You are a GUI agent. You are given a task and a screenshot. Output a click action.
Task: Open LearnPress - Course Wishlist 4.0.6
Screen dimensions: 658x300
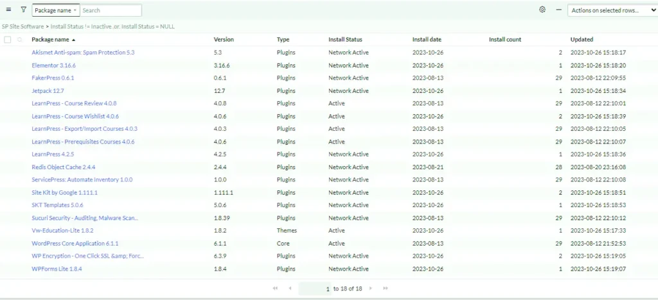tap(75, 116)
